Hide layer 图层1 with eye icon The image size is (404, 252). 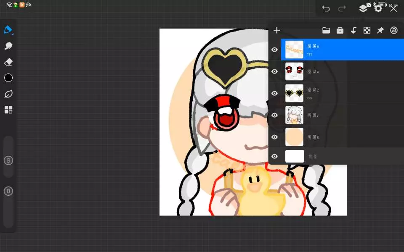tap(275, 115)
